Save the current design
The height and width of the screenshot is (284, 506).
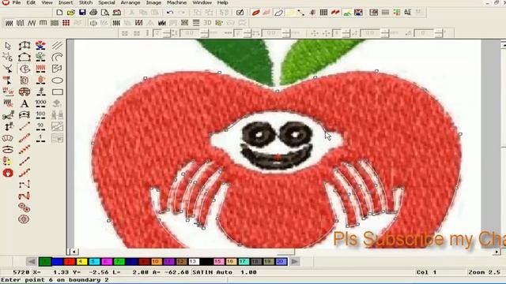(82, 13)
